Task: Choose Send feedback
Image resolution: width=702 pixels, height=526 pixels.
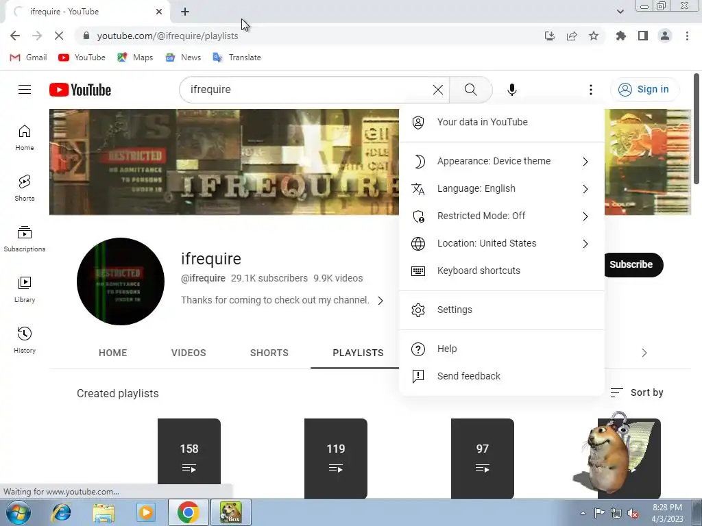Action: 501,376
